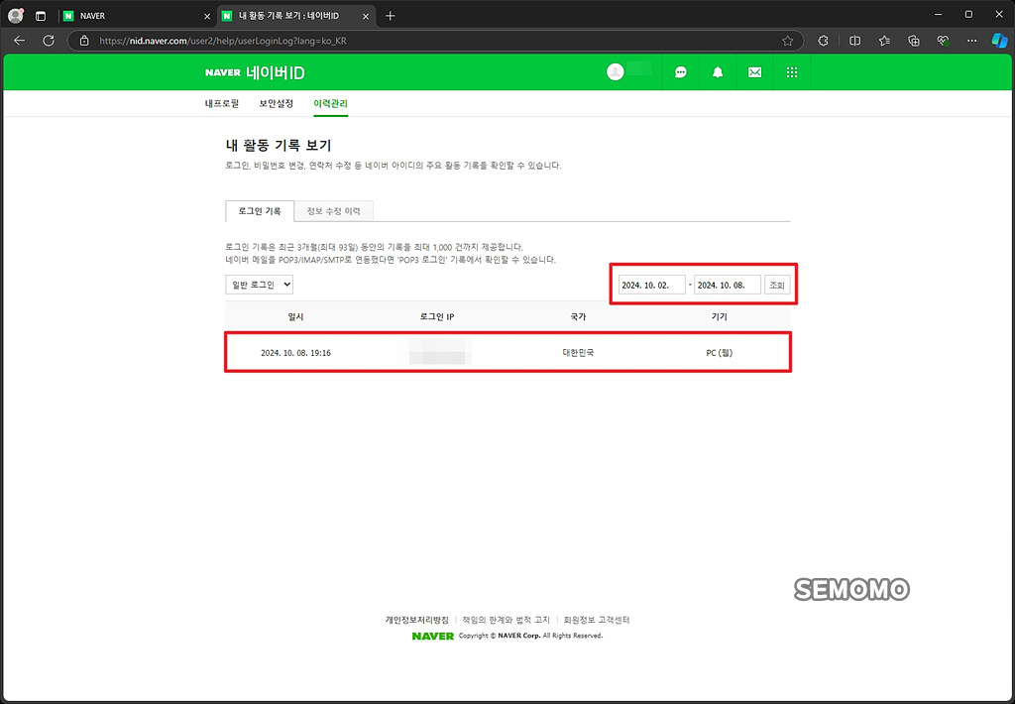Click the end date field 2024. 10. 08.
Viewport: 1015px width, 704px height.
[x=727, y=285]
